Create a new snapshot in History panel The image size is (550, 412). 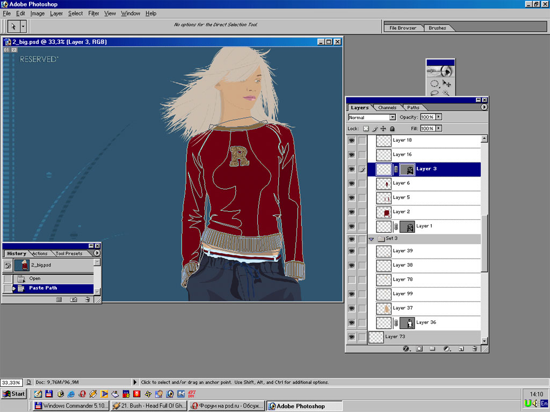(73, 299)
